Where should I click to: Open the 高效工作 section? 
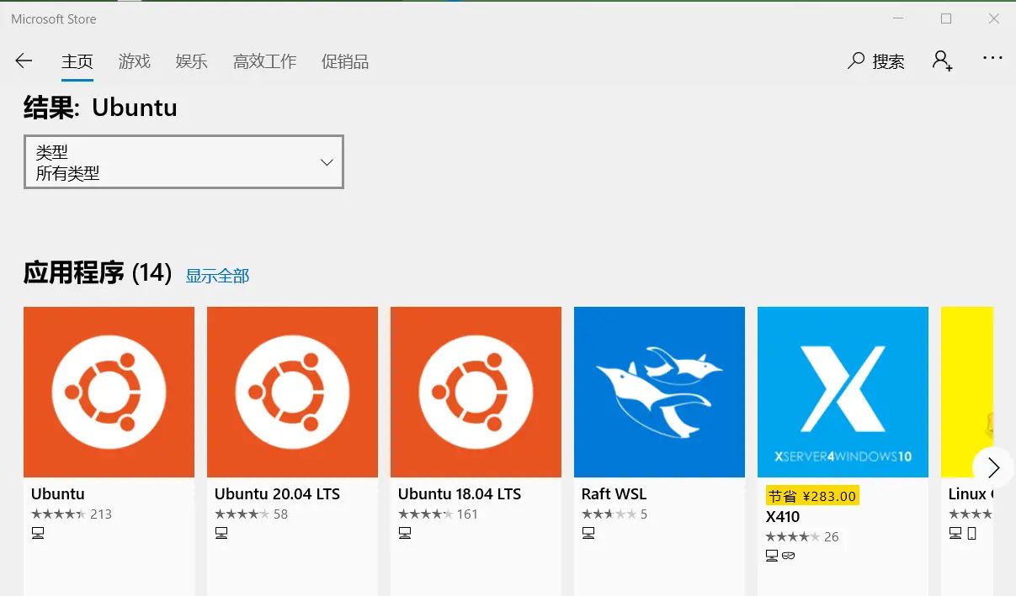pos(264,61)
